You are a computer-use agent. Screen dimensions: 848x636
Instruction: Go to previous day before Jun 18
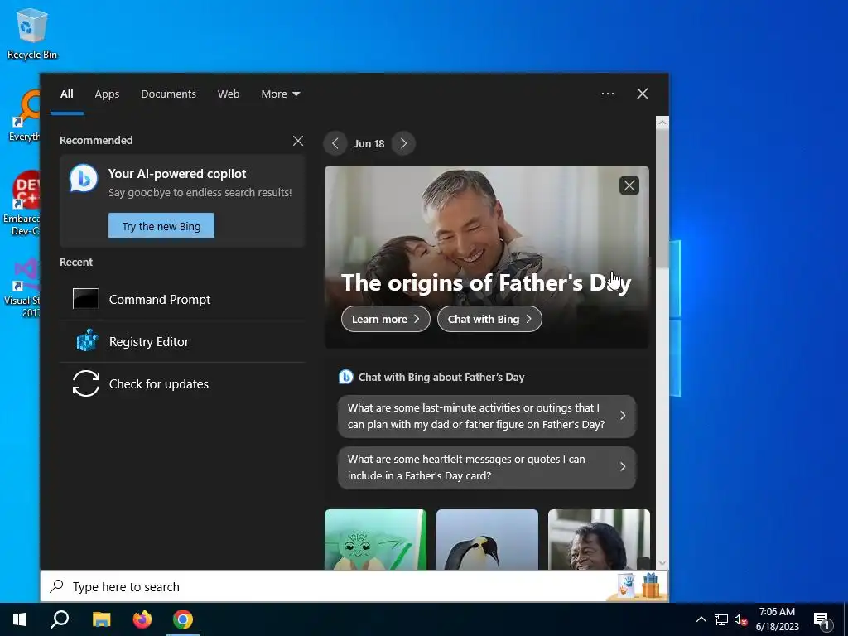[x=335, y=143]
